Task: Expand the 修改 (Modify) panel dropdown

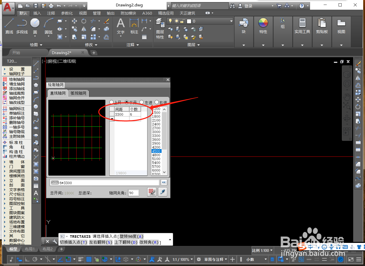Action: pos(91,45)
